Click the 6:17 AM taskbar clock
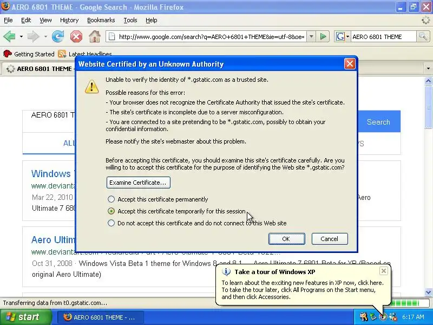The image size is (433, 325). (413, 317)
